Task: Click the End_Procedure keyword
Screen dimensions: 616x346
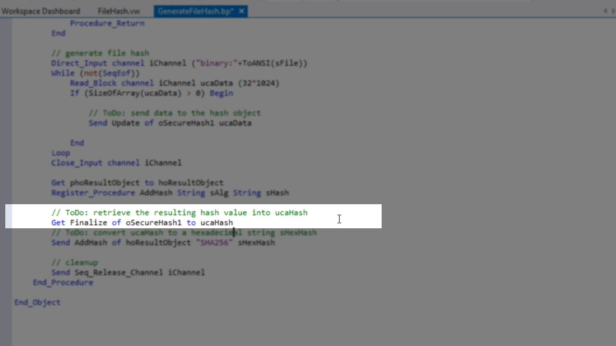Action: tap(63, 283)
